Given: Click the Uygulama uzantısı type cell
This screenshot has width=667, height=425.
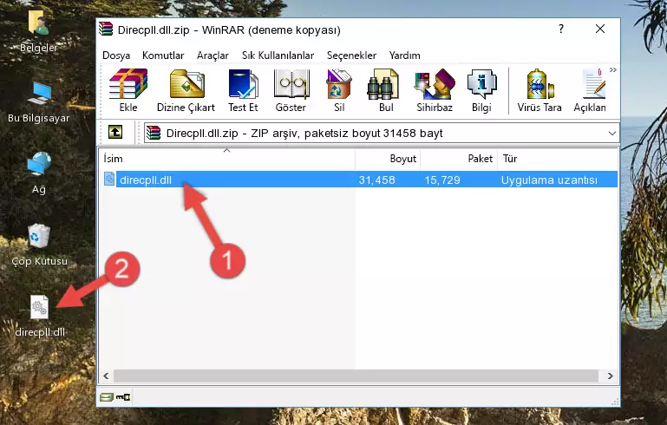Looking at the screenshot, I should point(549,180).
